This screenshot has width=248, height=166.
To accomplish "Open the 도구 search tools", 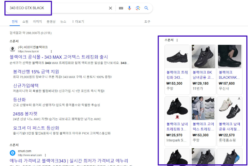I will point(147,21).
